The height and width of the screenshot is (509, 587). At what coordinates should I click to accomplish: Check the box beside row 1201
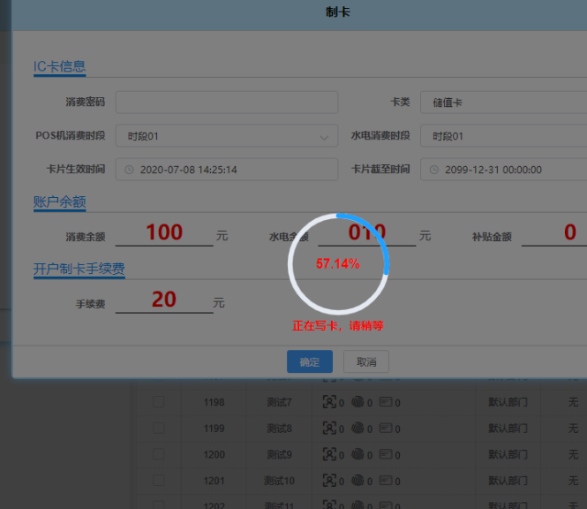click(158, 480)
